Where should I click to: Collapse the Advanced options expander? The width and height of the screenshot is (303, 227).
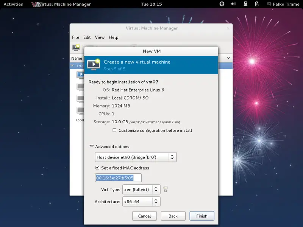[x=92, y=146]
